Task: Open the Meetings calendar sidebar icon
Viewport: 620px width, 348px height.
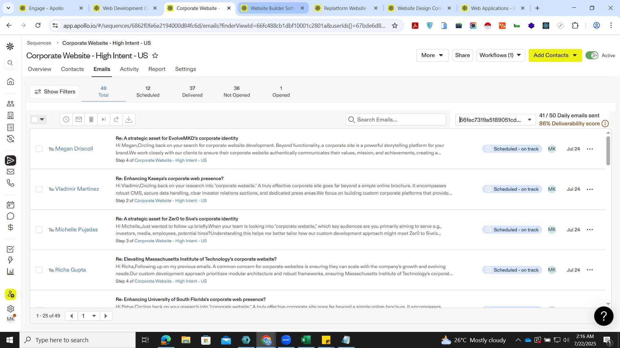Action: click(10, 205)
